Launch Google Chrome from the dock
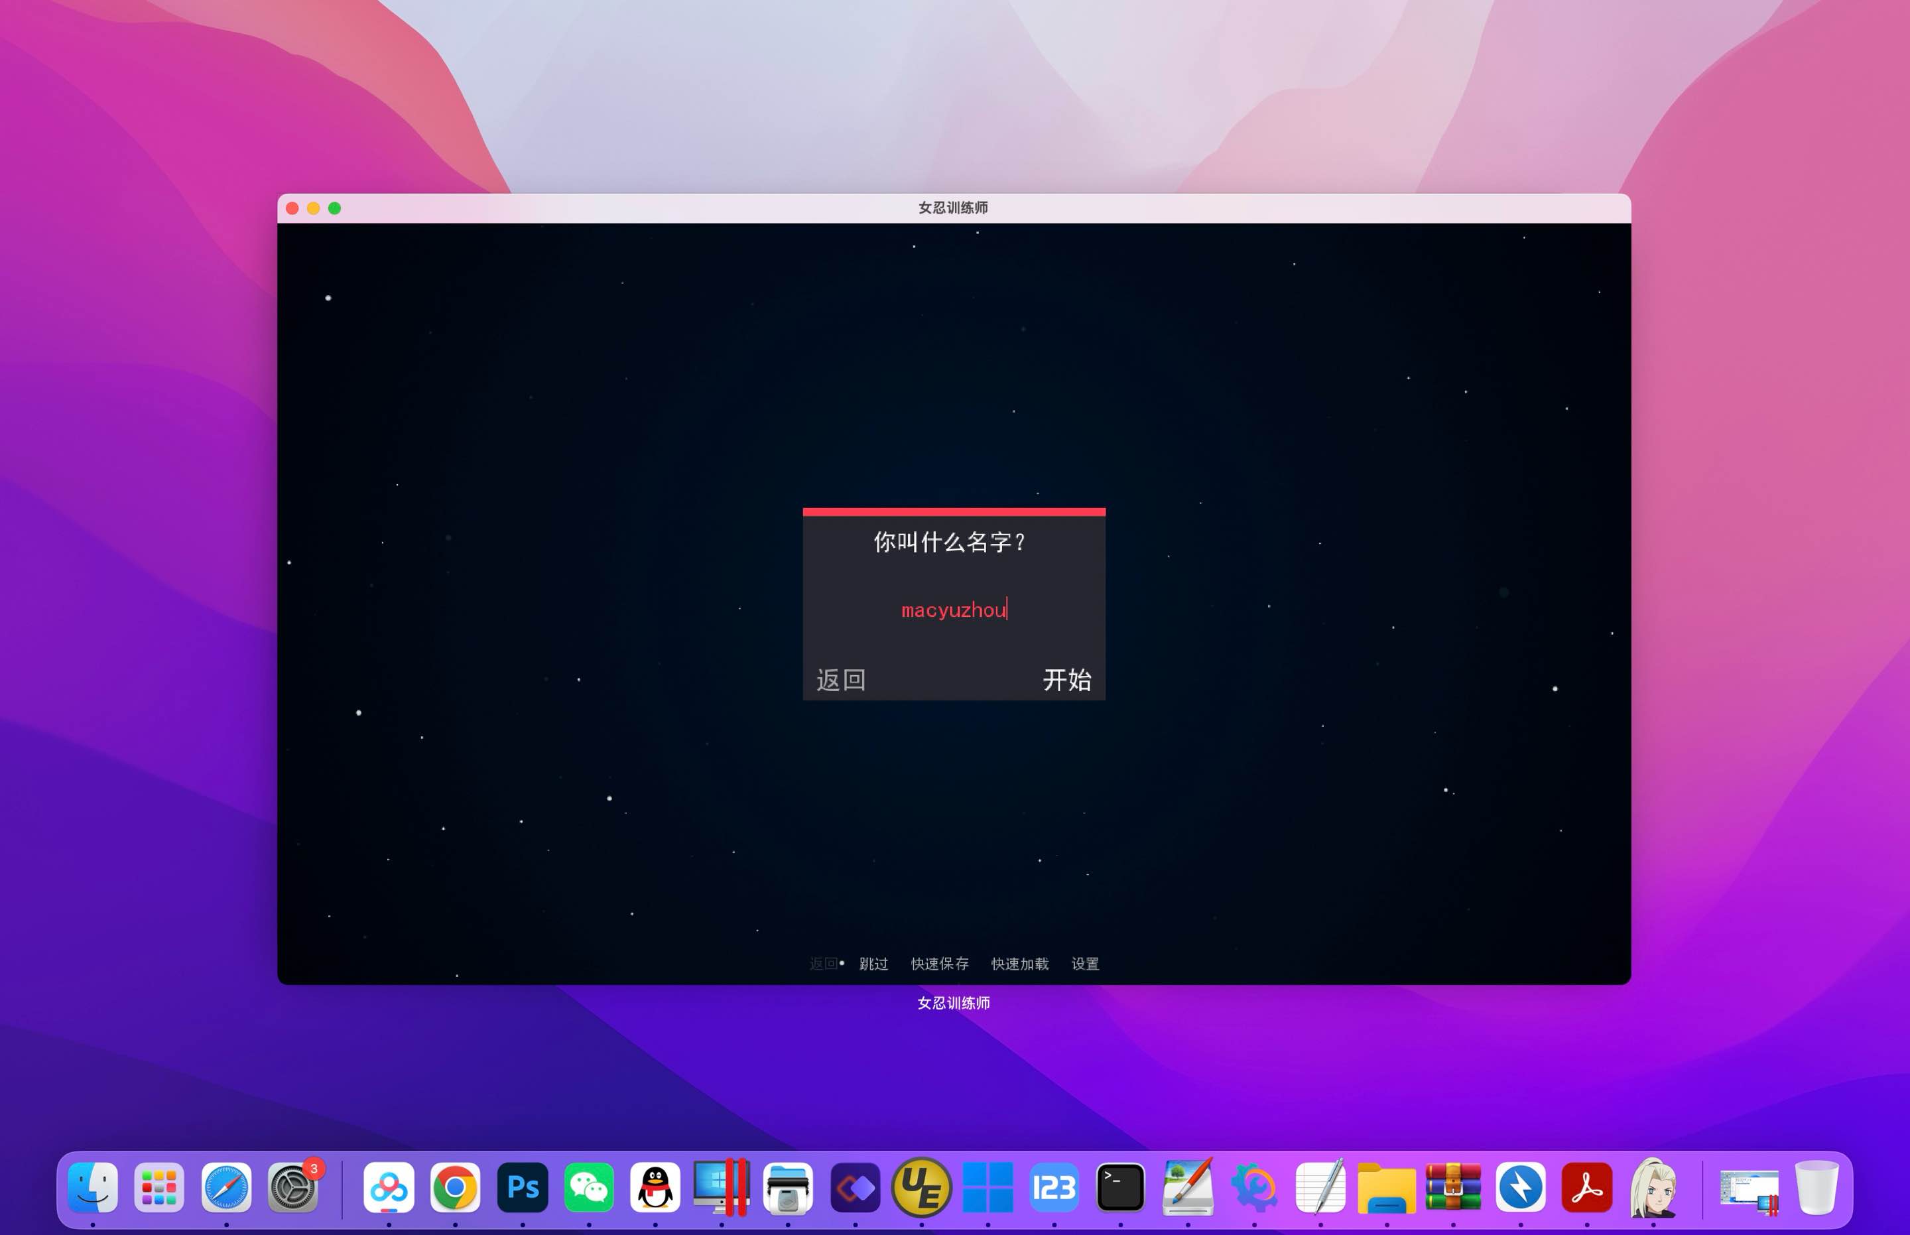 (455, 1187)
